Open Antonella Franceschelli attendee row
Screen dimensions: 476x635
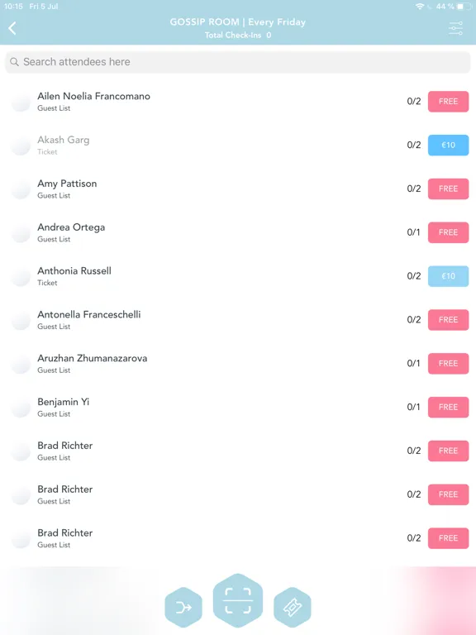238,320
